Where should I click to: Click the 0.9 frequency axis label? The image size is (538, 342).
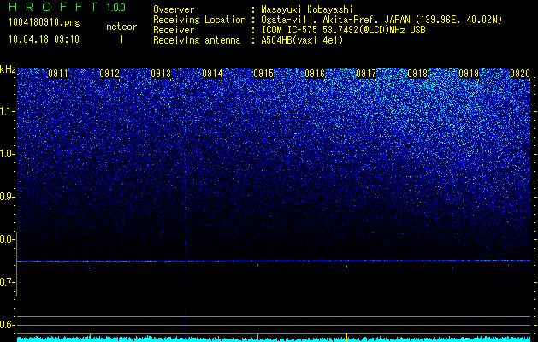click(8, 197)
